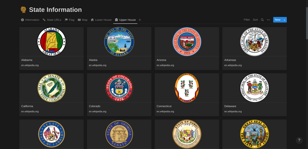Open the Connecticut Senate seal thumbnail
308x149 pixels.
click(x=187, y=88)
